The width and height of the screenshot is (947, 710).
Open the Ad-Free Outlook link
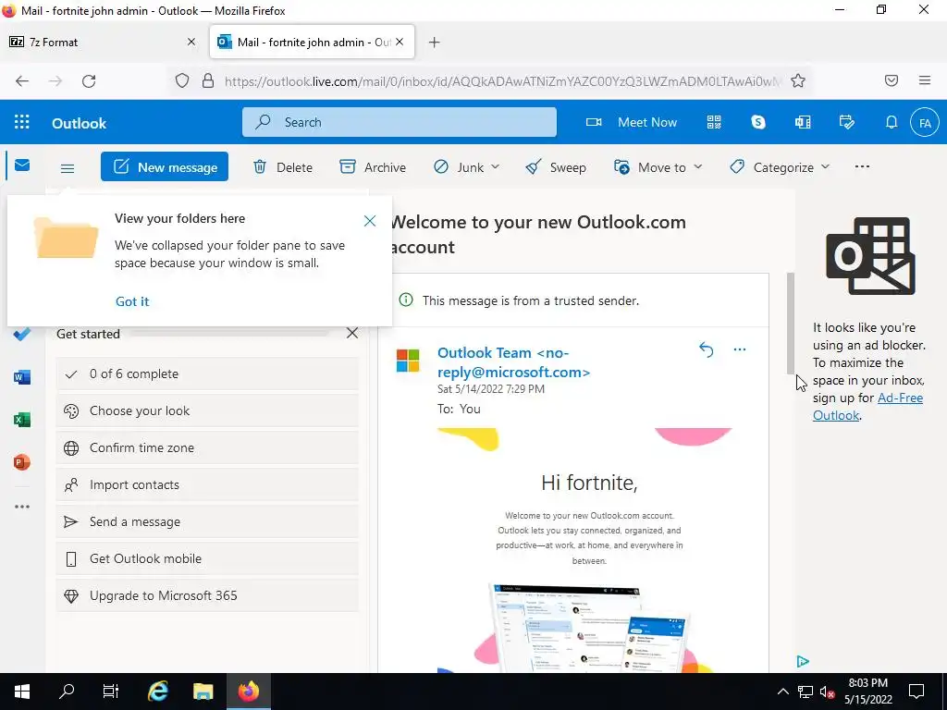(x=867, y=407)
